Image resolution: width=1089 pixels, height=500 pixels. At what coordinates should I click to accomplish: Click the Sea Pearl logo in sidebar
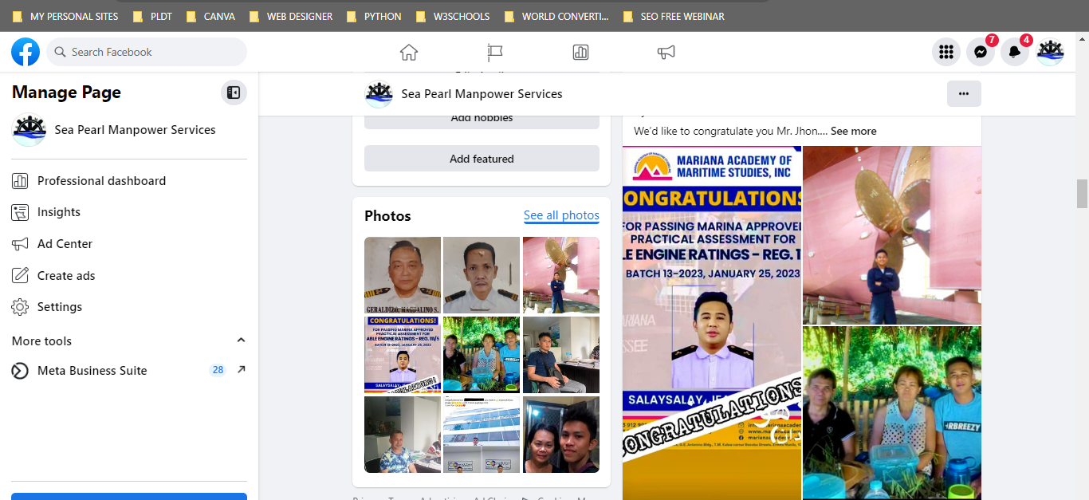click(x=29, y=130)
